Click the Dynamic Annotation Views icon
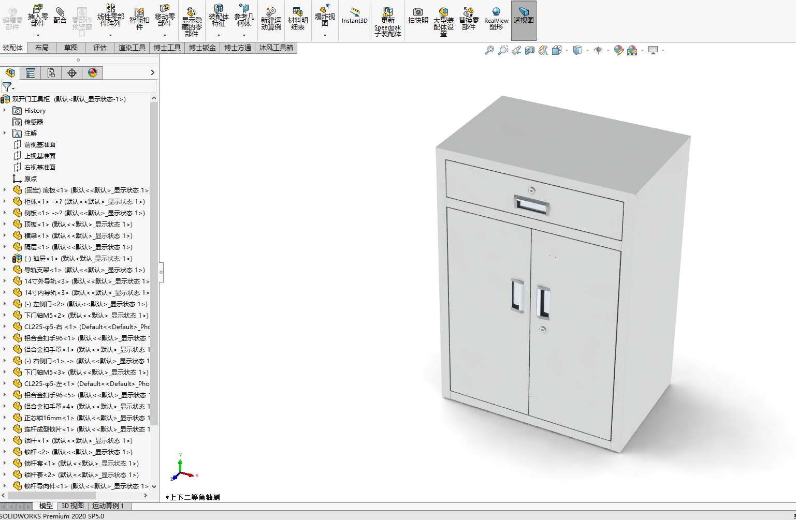The height and width of the screenshot is (520, 796). point(543,50)
